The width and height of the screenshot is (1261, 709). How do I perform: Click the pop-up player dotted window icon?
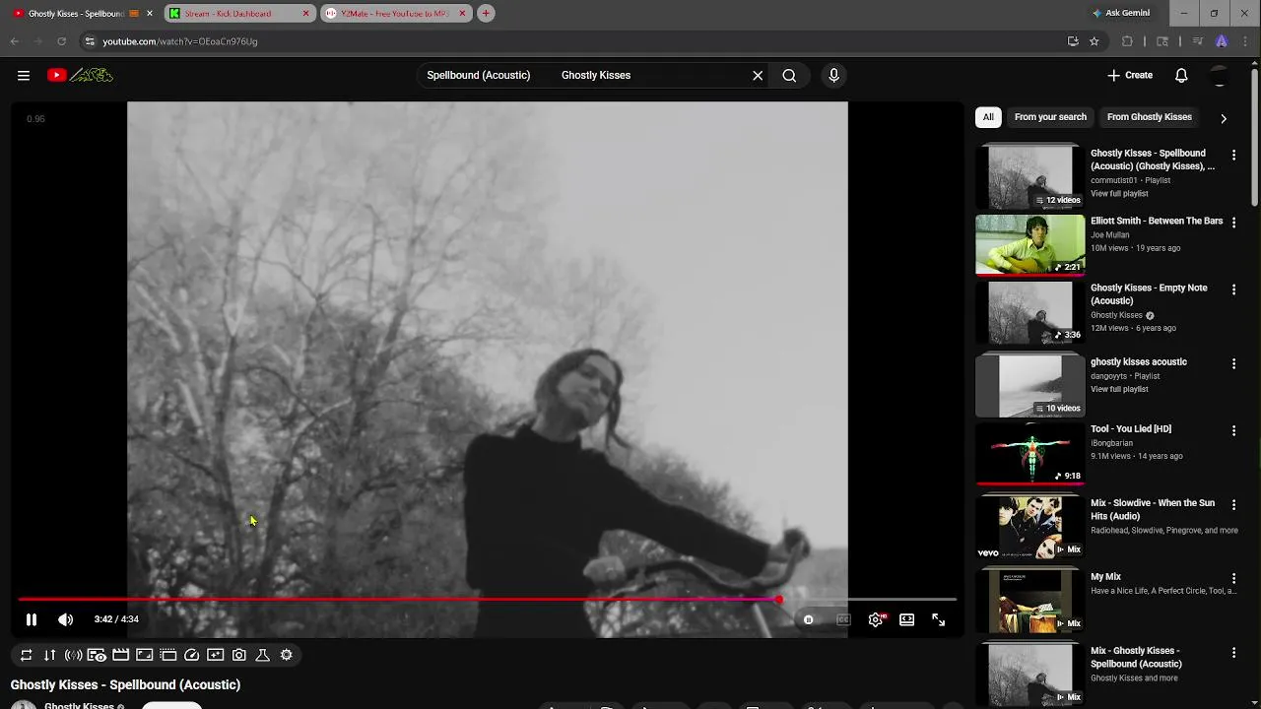pos(167,655)
